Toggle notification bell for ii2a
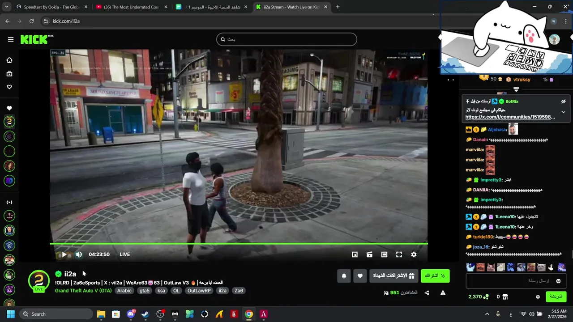This screenshot has width=573, height=322. (x=344, y=276)
